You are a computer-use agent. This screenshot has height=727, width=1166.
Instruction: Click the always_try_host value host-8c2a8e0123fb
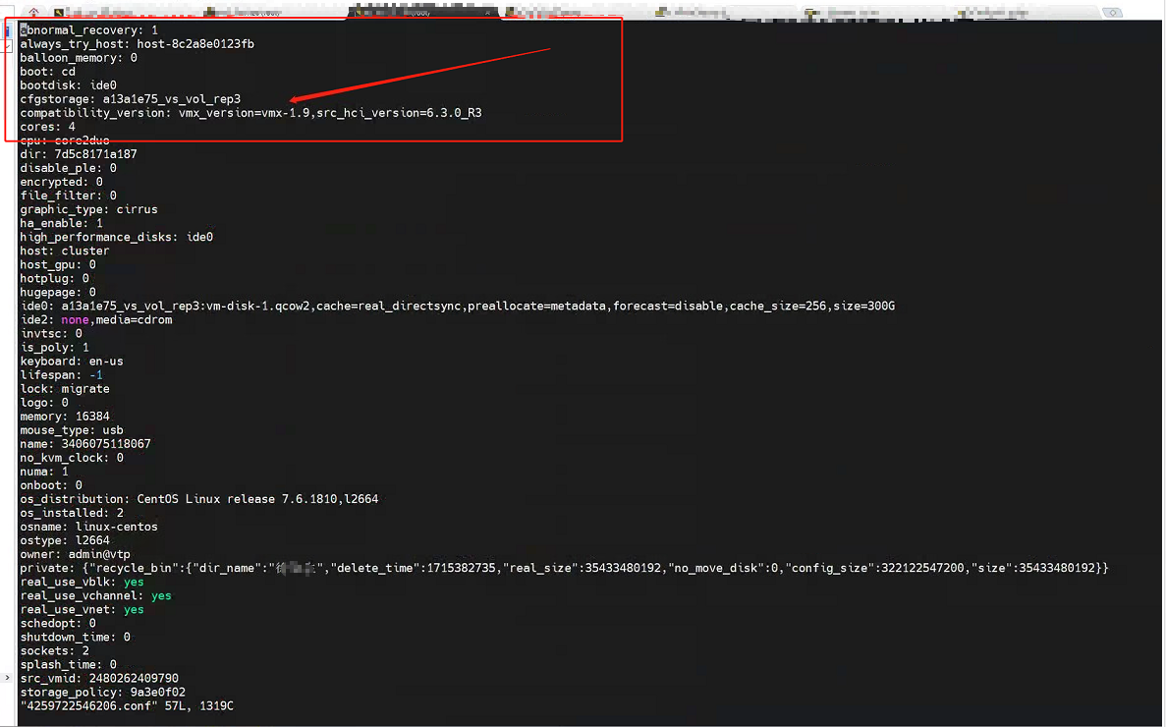195,44
